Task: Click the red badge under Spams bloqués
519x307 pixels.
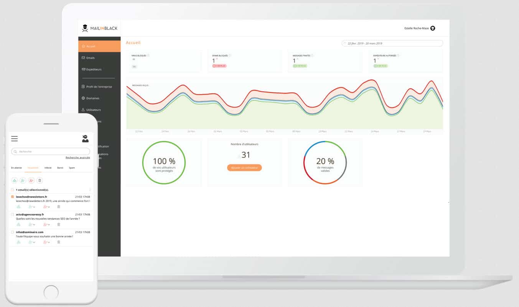Action: (x=219, y=66)
